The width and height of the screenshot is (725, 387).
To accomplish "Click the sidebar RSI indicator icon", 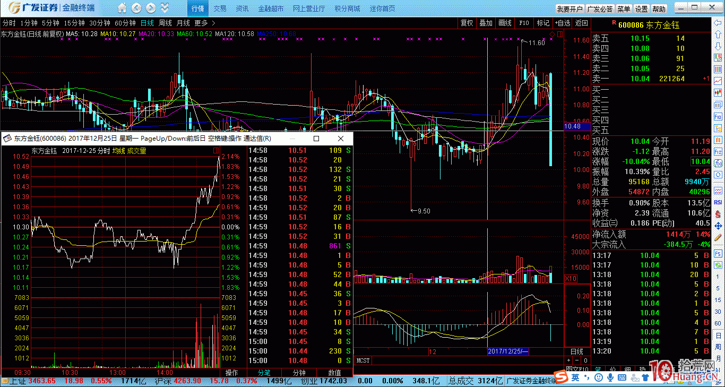I will point(718,202).
